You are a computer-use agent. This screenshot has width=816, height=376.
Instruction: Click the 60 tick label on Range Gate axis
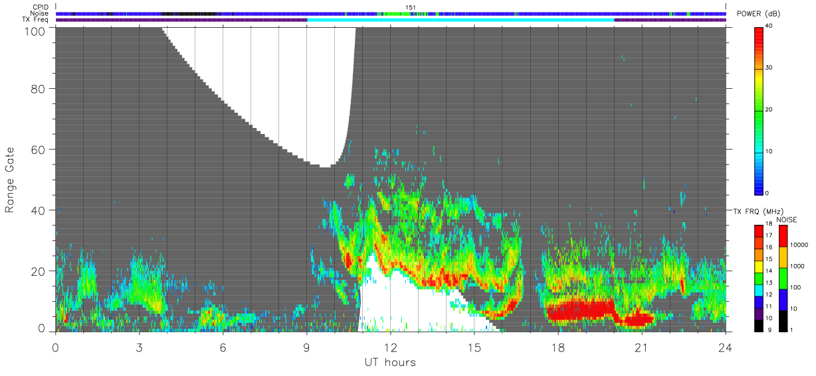(x=39, y=149)
